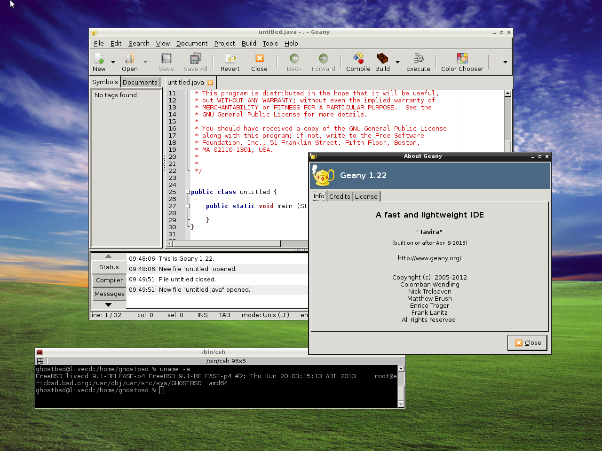Click the down arrow below the Messages tab
Viewport: 602px width, 451px height.
tap(108, 305)
